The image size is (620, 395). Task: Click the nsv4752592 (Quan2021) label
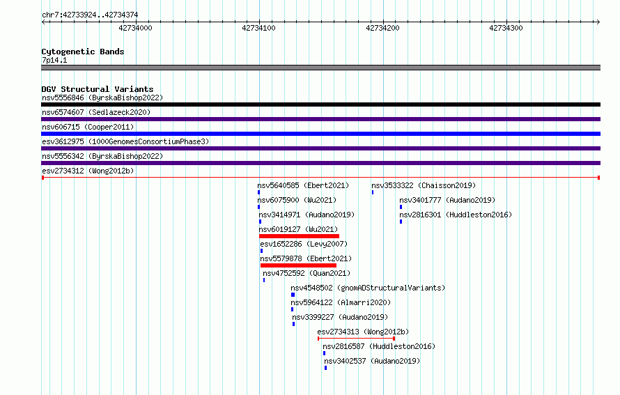(307, 273)
